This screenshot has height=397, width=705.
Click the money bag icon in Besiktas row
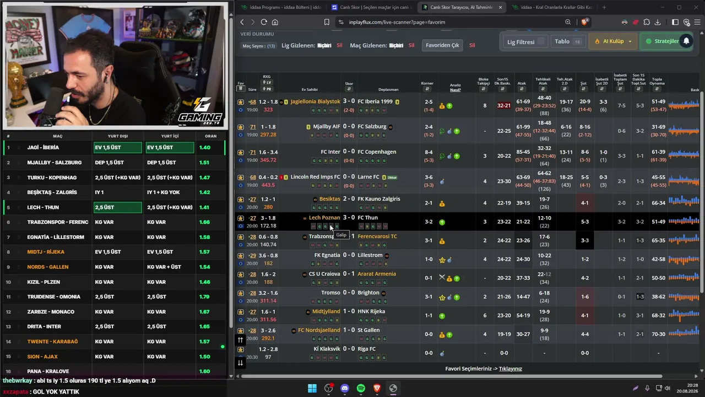coord(442,203)
